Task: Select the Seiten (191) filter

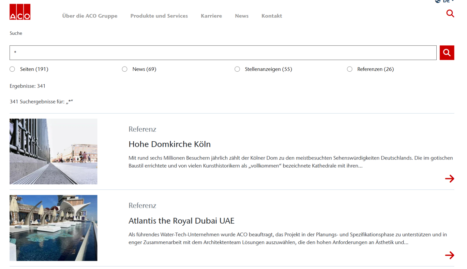Action: tap(12, 69)
